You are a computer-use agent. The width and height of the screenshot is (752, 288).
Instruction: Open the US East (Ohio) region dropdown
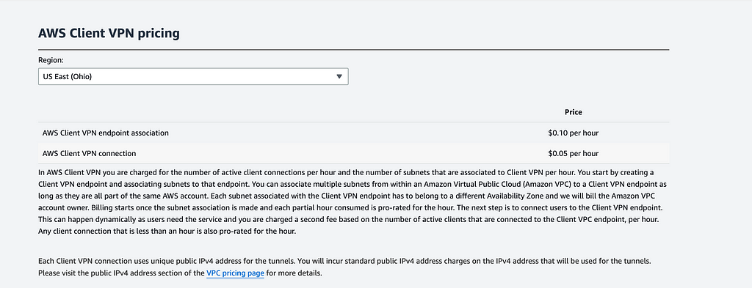click(193, 76)
